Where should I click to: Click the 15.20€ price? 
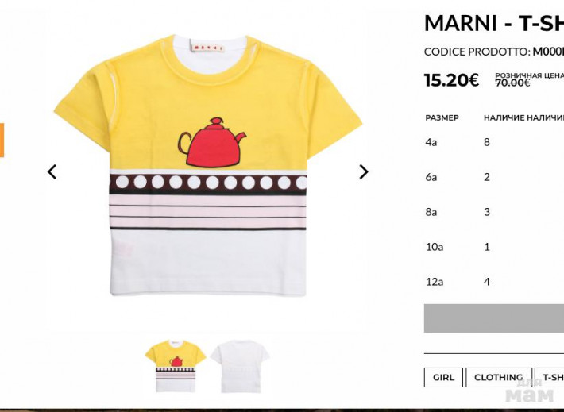(x=451, y=80)
